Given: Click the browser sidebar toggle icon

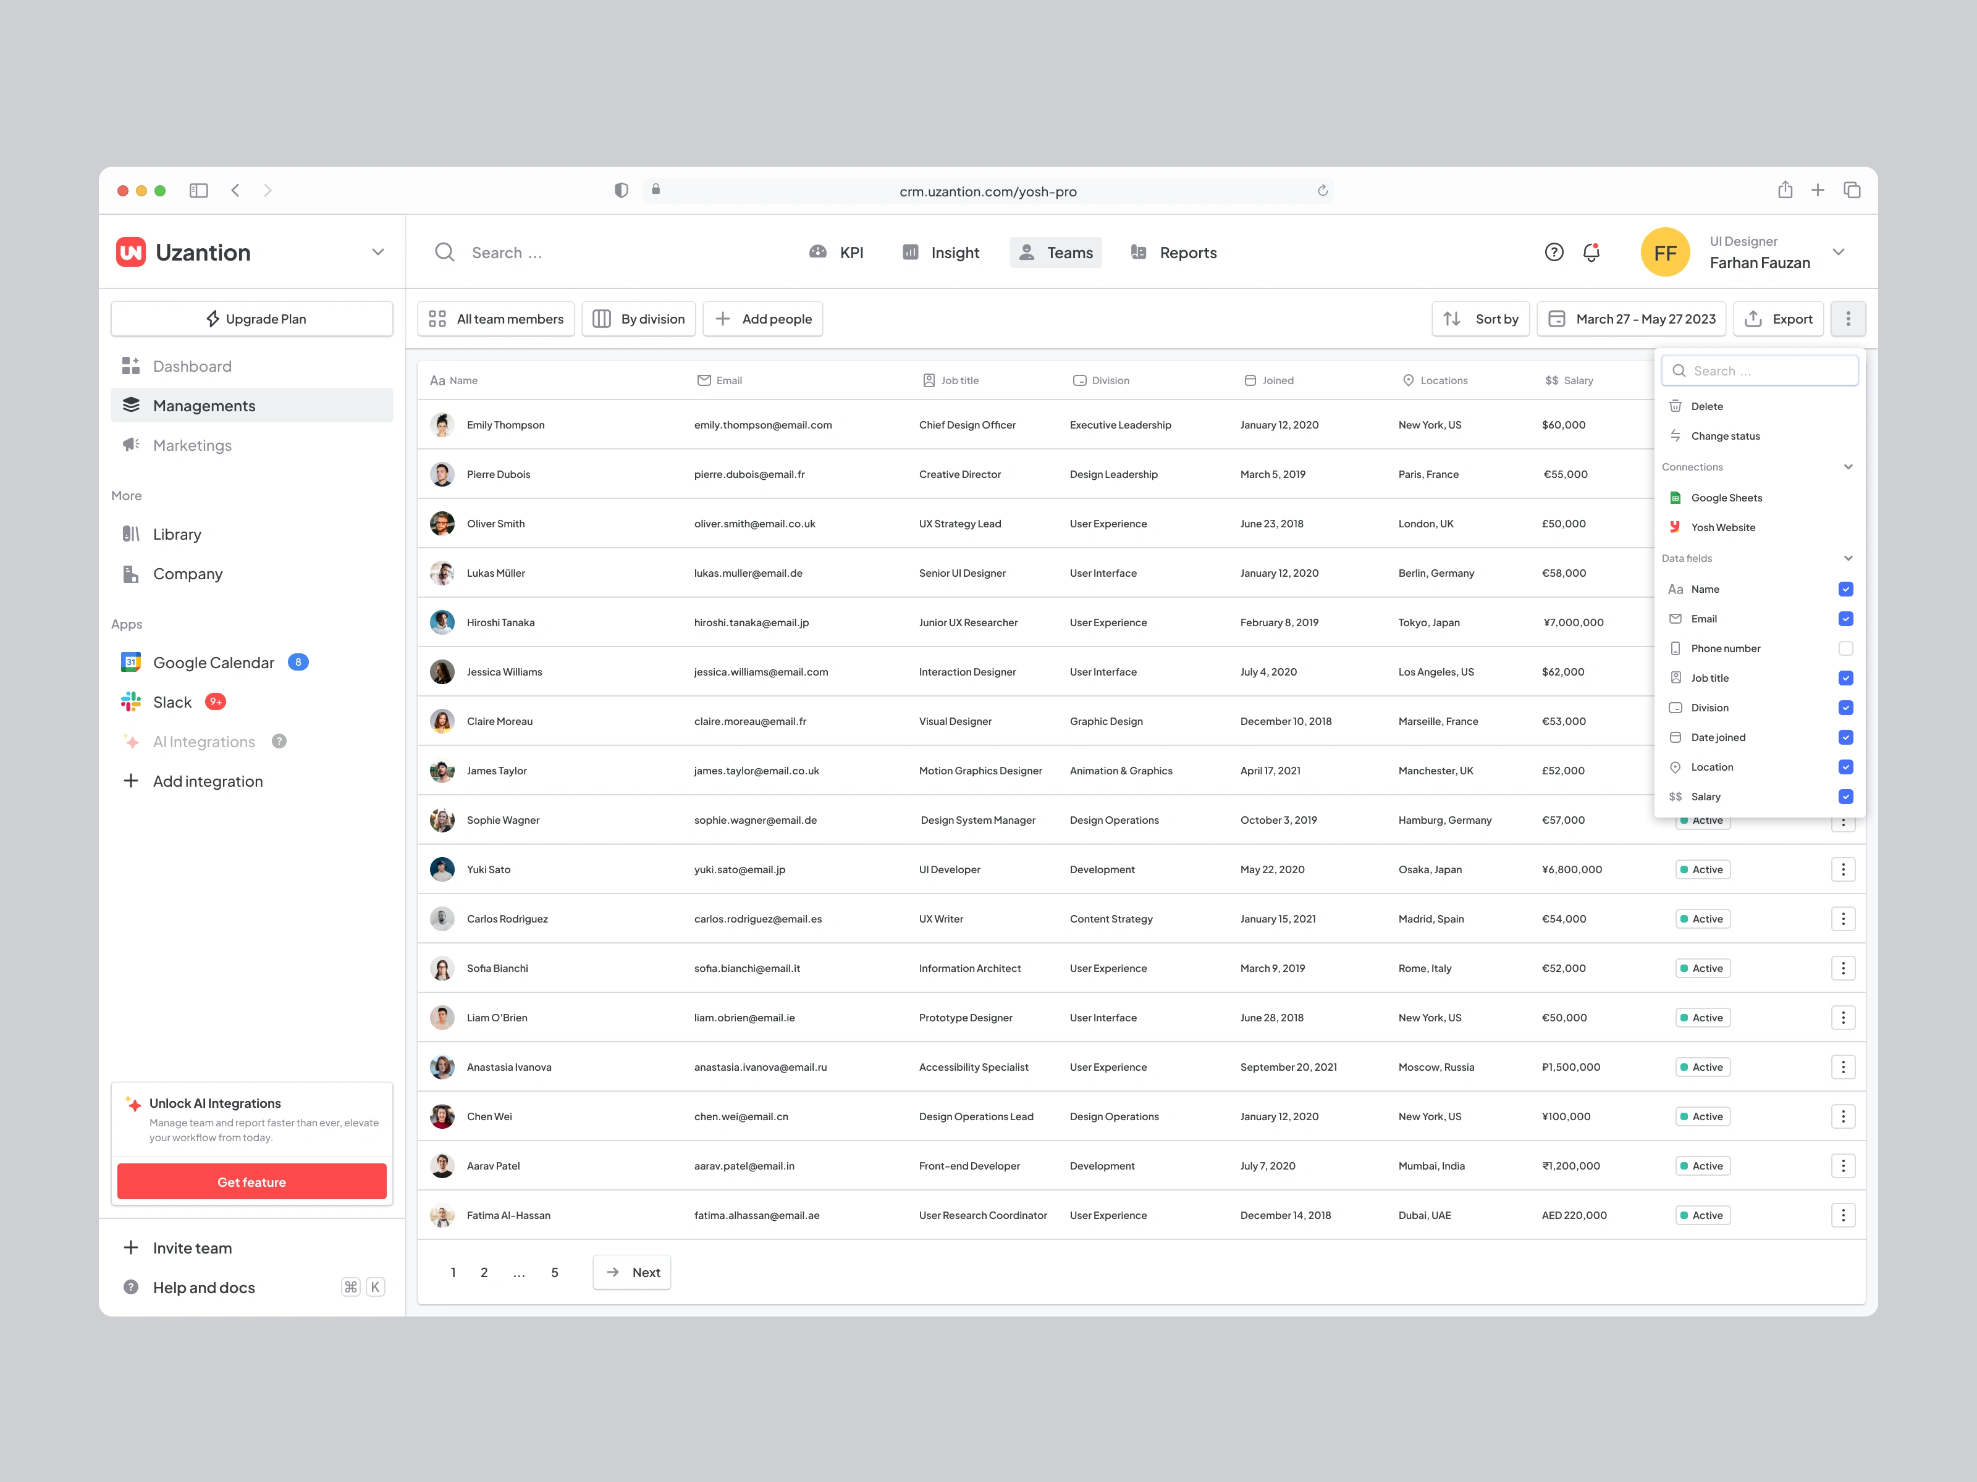Looking at the screenshot, I should pos(198,190).
